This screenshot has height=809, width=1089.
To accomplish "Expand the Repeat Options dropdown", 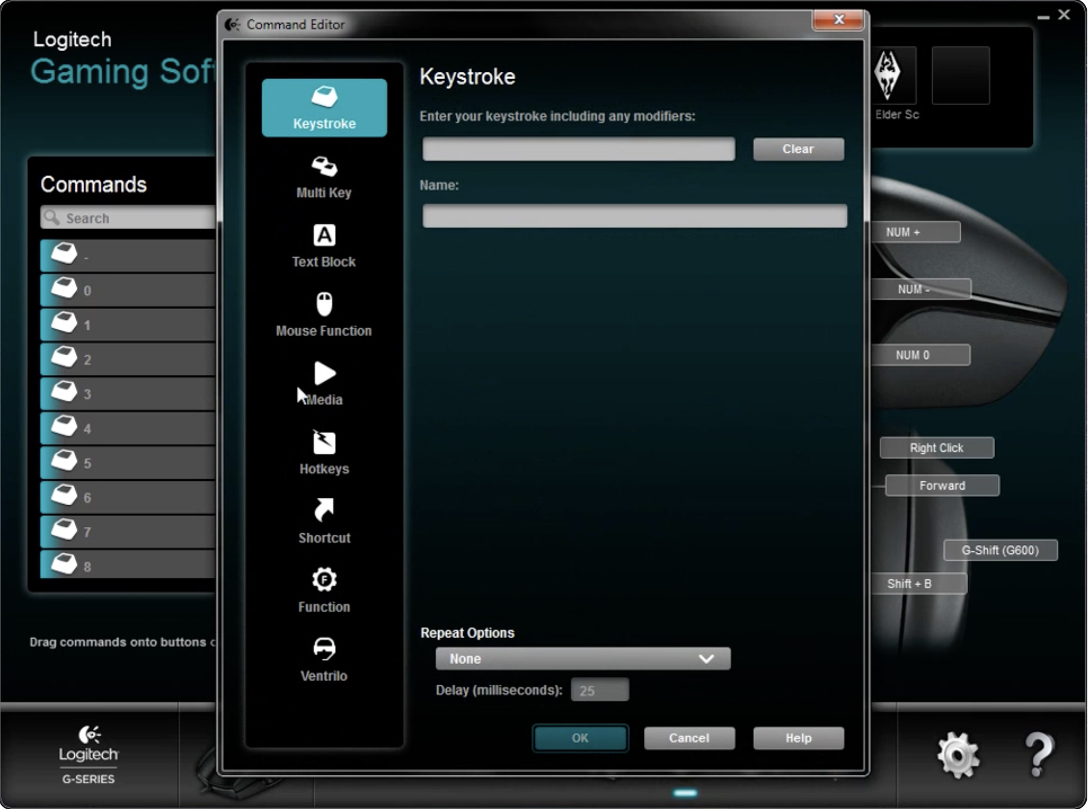I will click(x=583, y=658).
